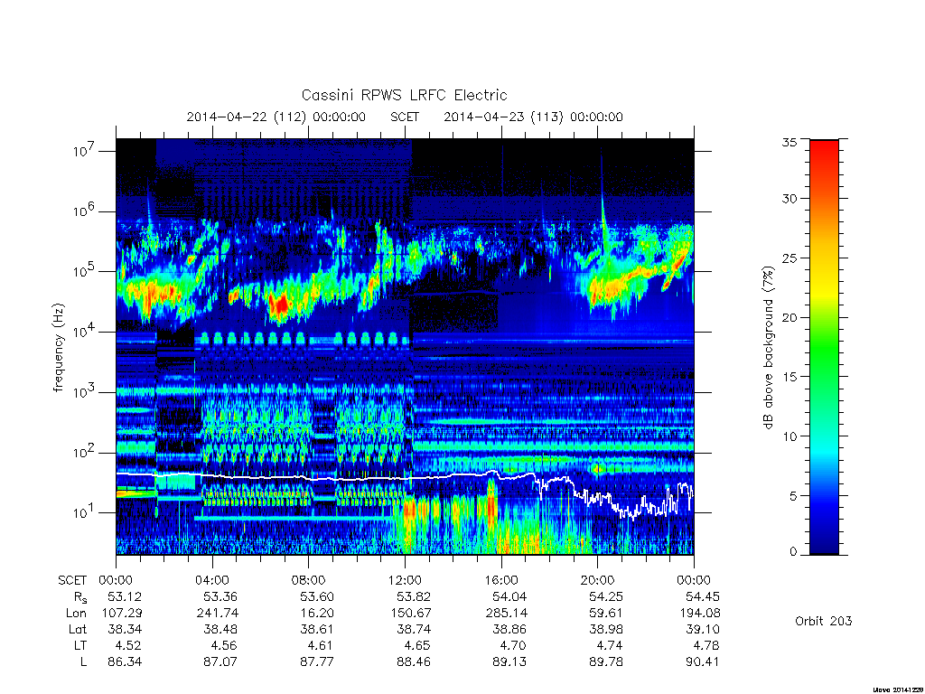
Task: Click the red top of the color bar
Action: [x=824, y=155]
